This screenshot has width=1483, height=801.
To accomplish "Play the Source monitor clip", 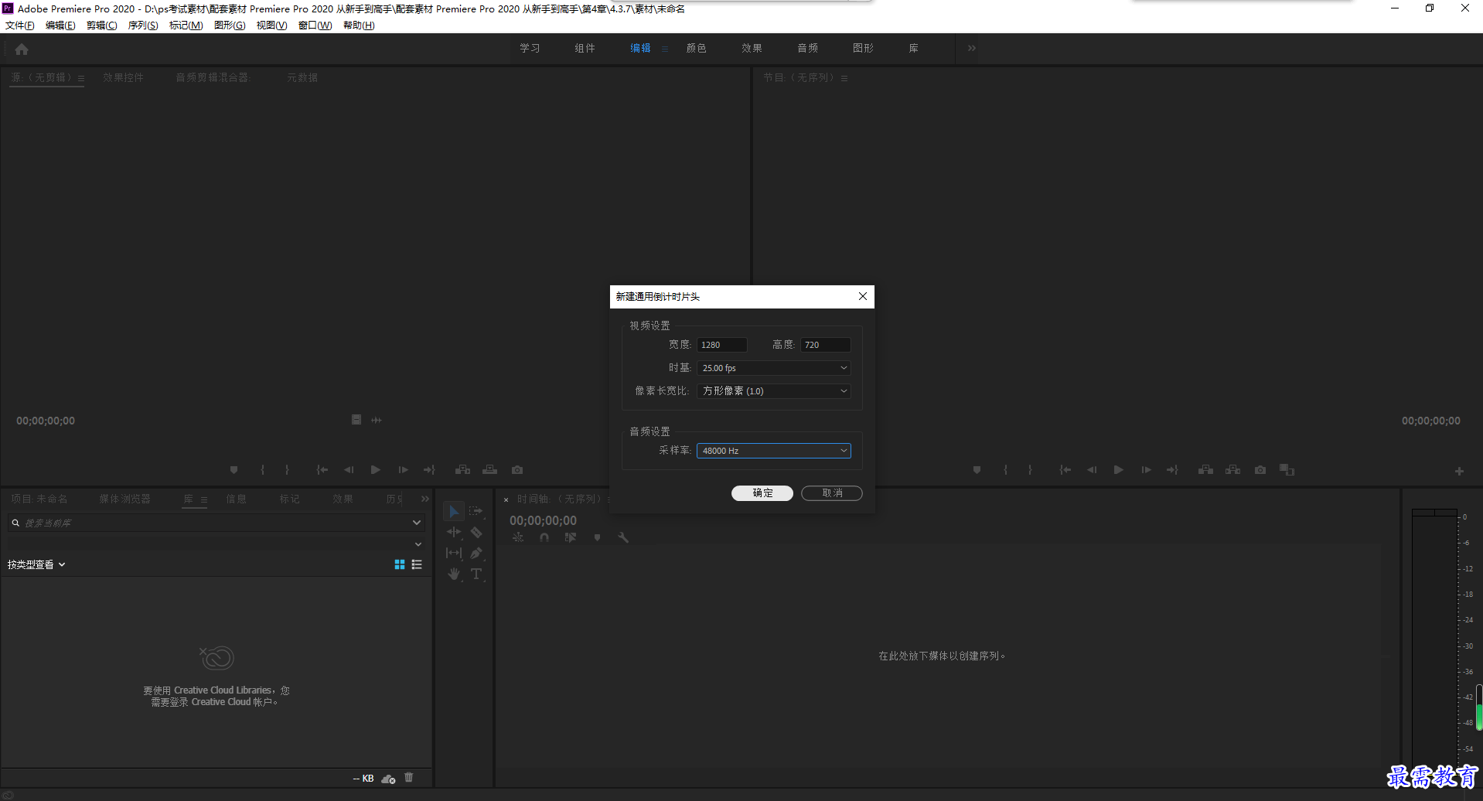I will coord(376,469).
